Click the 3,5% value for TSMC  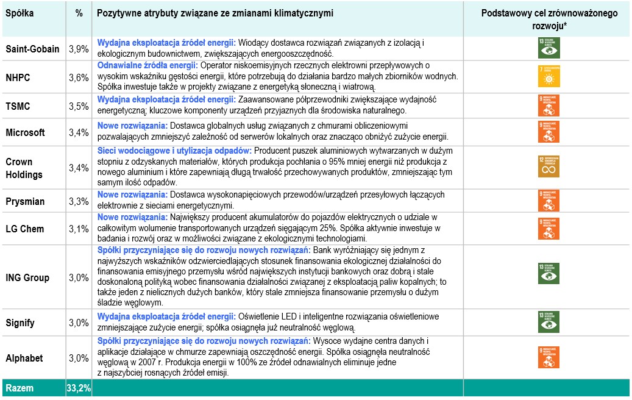79,107
